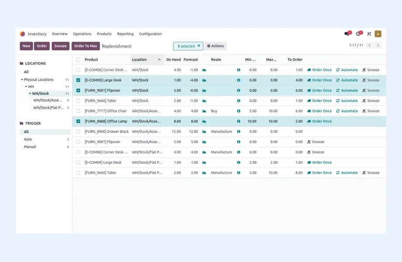Open the Reporting menu
The width and height of the screenshot is (402, 262).
coord(125,34)
